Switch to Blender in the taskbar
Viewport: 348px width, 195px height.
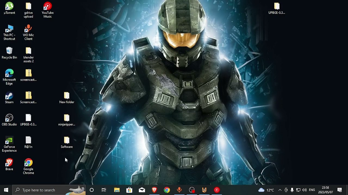click(204, 190)
